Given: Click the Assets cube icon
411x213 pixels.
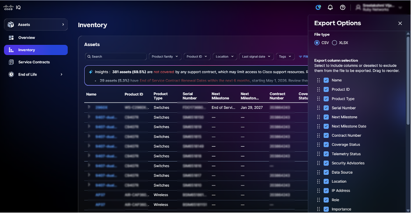Looking at the screenshot, I should coord(11,25).
